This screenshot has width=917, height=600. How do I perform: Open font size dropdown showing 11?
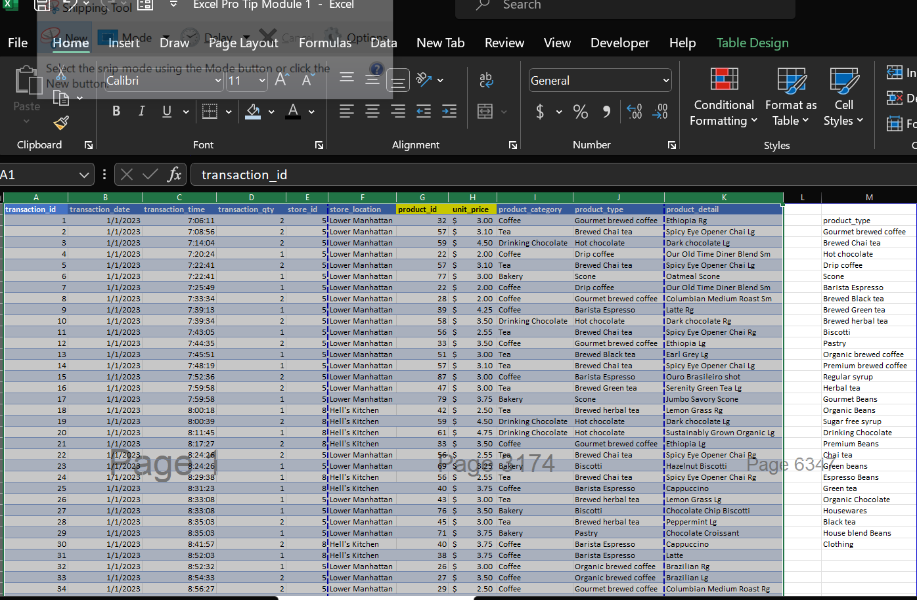coord(262,81)
